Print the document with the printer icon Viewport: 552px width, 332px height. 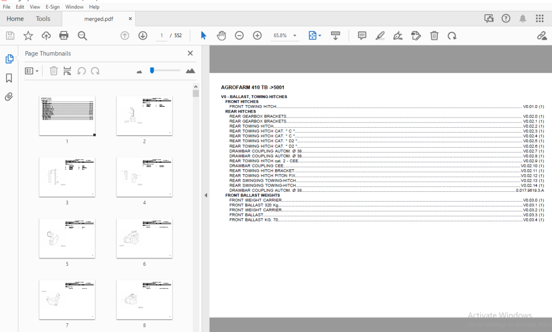pyautogui.click(x=64, y=36)
